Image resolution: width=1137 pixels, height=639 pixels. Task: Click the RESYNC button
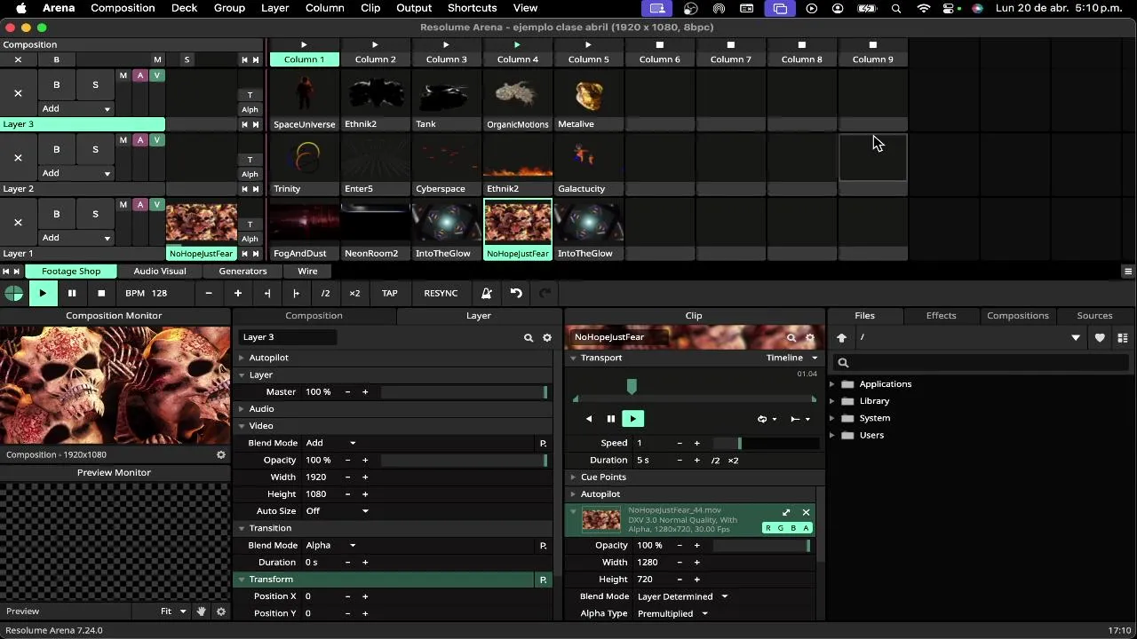(441, 294)
